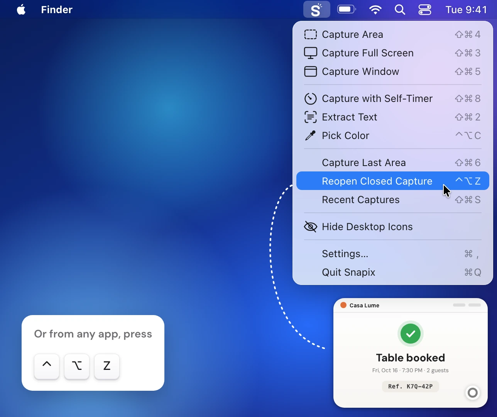Click the Pick Color label
The width and height of the screenshot is (497, 417).
pos(345,136)
